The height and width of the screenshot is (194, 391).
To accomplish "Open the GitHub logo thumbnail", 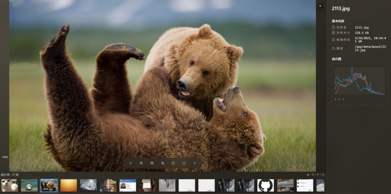I will click(266, 186).
